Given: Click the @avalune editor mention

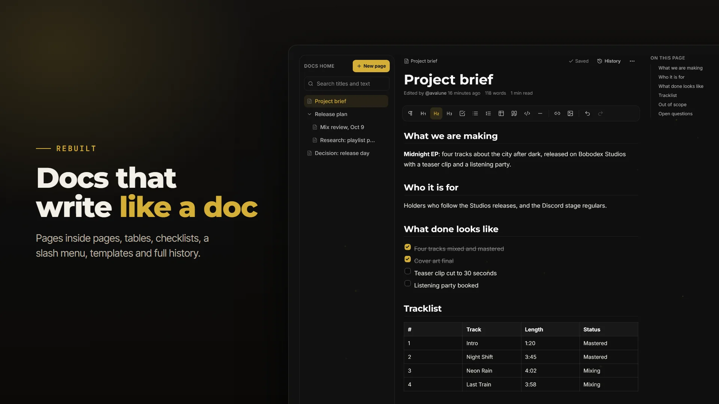Looking at the screenshot, I should click(436, 93).
